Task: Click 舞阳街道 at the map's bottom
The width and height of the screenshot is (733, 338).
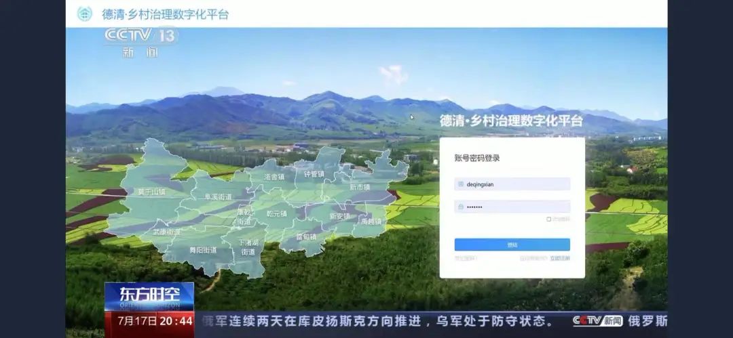Action: 202,250
